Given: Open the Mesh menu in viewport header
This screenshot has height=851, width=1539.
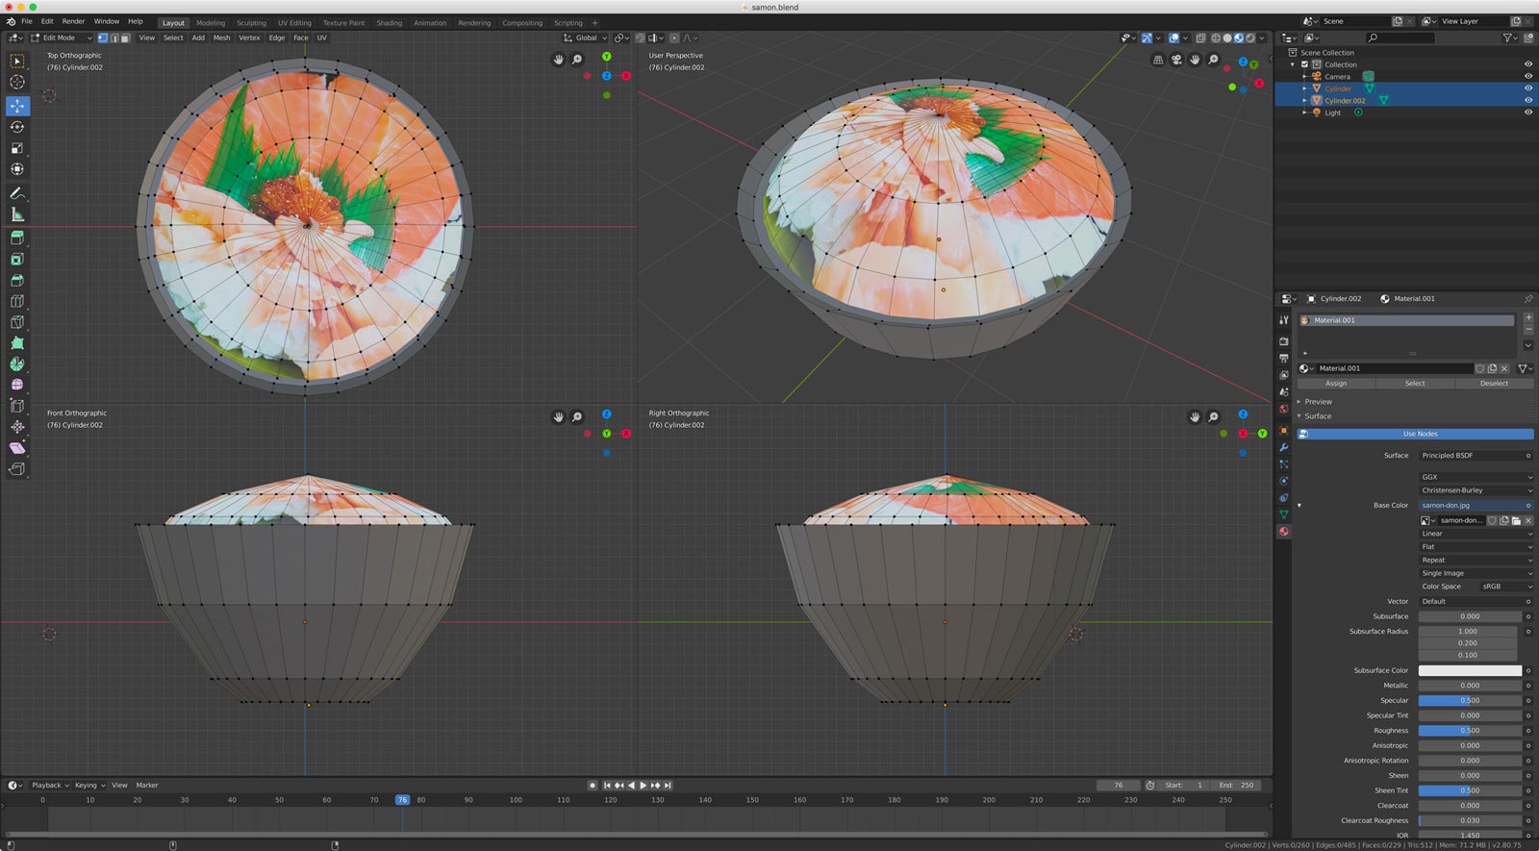Looking at the screenshot, I should coord(221,38).
